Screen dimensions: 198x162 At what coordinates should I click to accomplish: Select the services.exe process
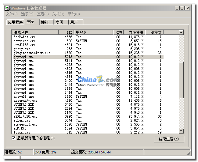coord(88,41)
